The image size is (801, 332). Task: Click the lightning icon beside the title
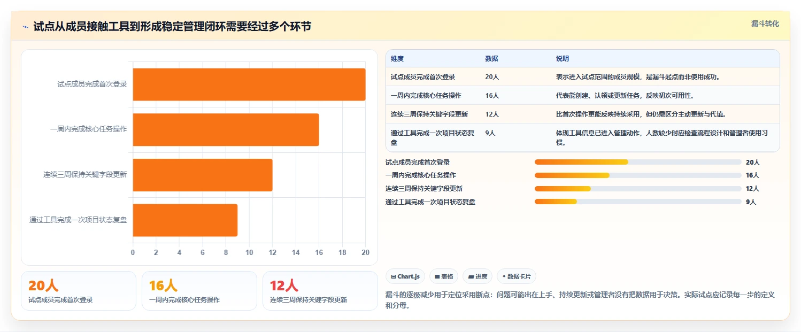[x=26, y=27]
